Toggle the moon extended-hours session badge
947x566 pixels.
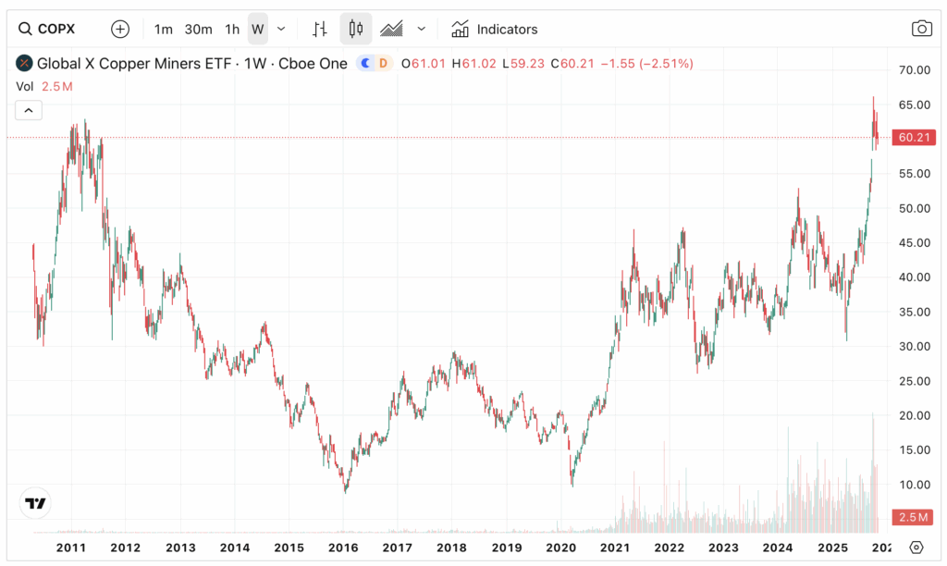365,64
